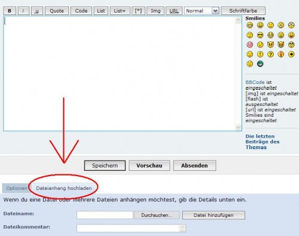
Task: Insert the mad gritted-teeth smiley
Action: pos(281,35)
